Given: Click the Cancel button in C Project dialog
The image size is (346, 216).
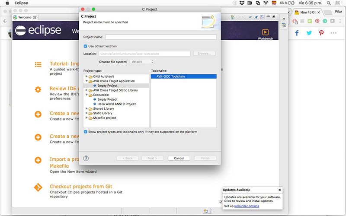Looking at the screenshot, I should pyautogui.click(x=179, y=158).
